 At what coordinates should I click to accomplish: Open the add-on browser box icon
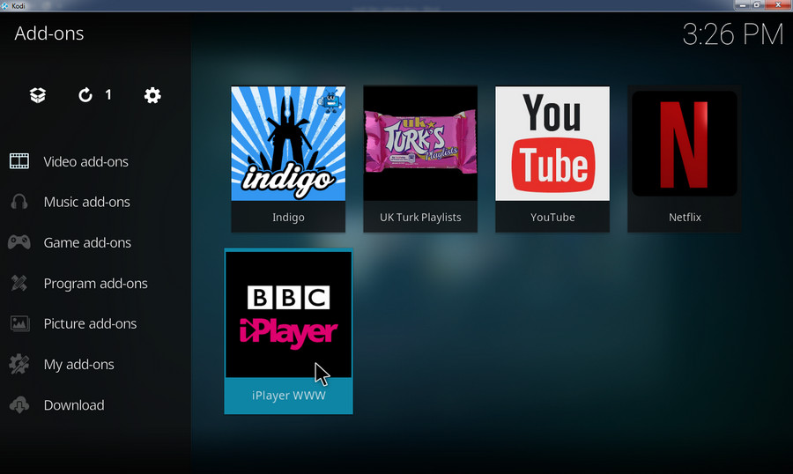pos(37,95)
